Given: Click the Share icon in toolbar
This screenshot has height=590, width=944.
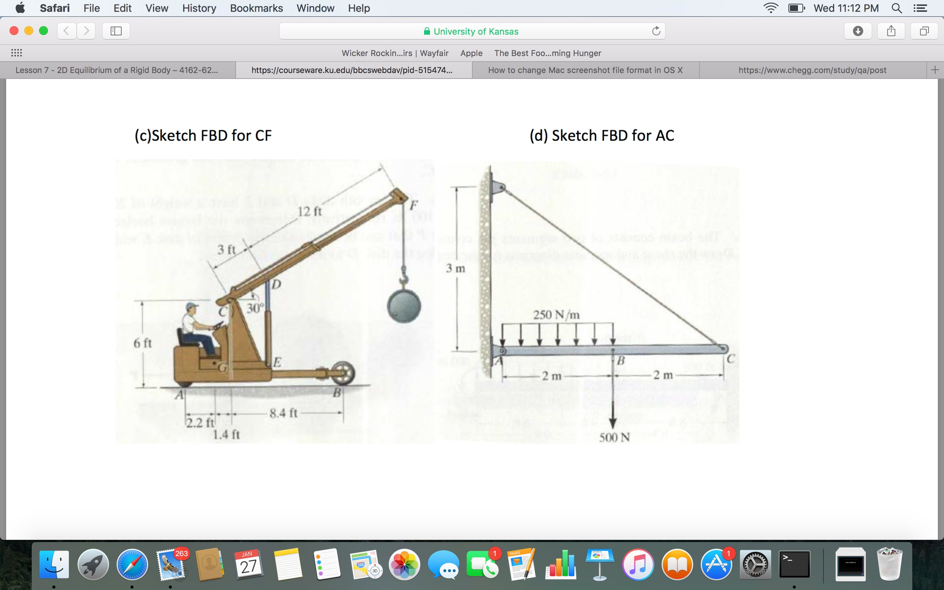Looking at the screenshot, I should click(891, 31).
